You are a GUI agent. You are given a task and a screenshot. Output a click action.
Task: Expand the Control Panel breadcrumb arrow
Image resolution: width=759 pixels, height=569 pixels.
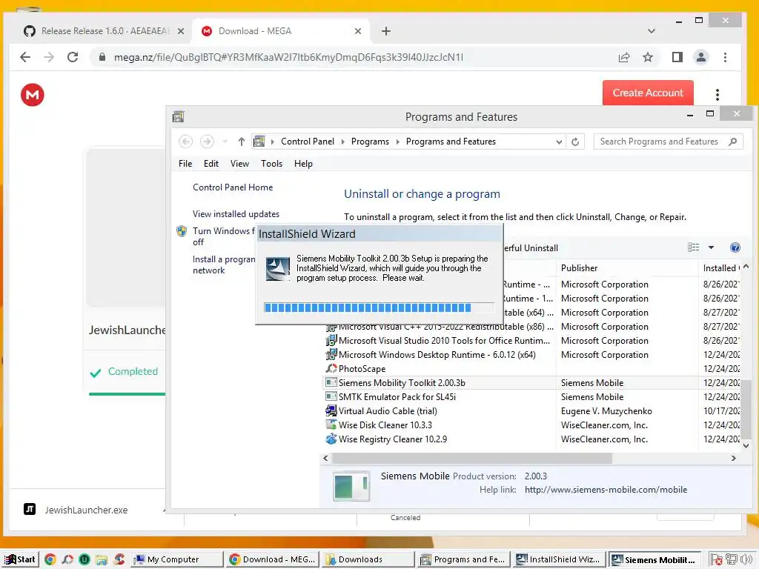point(343,142)
